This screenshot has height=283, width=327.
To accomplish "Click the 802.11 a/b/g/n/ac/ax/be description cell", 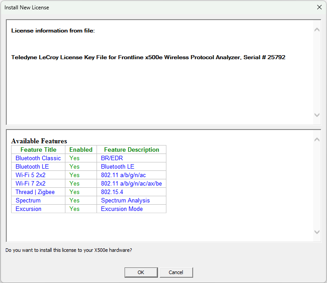I will [132, 183].
